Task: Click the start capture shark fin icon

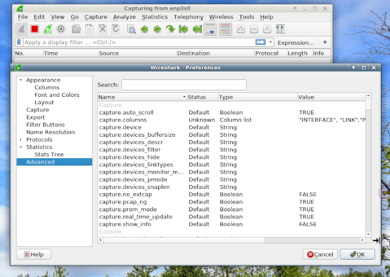Action: point(21,29)
